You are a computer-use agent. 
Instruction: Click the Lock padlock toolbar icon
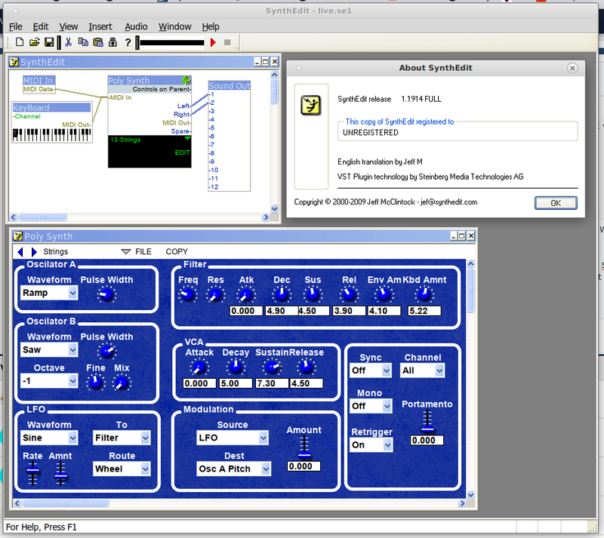click(112, 42)
